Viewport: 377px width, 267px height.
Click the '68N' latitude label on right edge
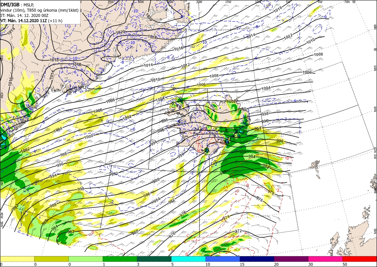click(375, 26)
